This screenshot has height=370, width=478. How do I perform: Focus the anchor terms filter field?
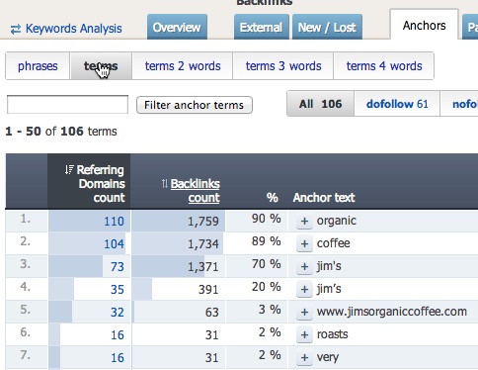coord(67,105)
